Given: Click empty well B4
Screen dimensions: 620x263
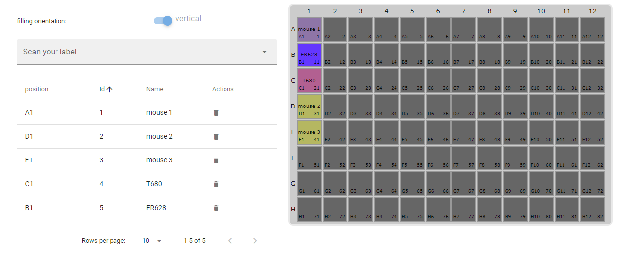Looking at the screenshot, I should pos(387,54).
